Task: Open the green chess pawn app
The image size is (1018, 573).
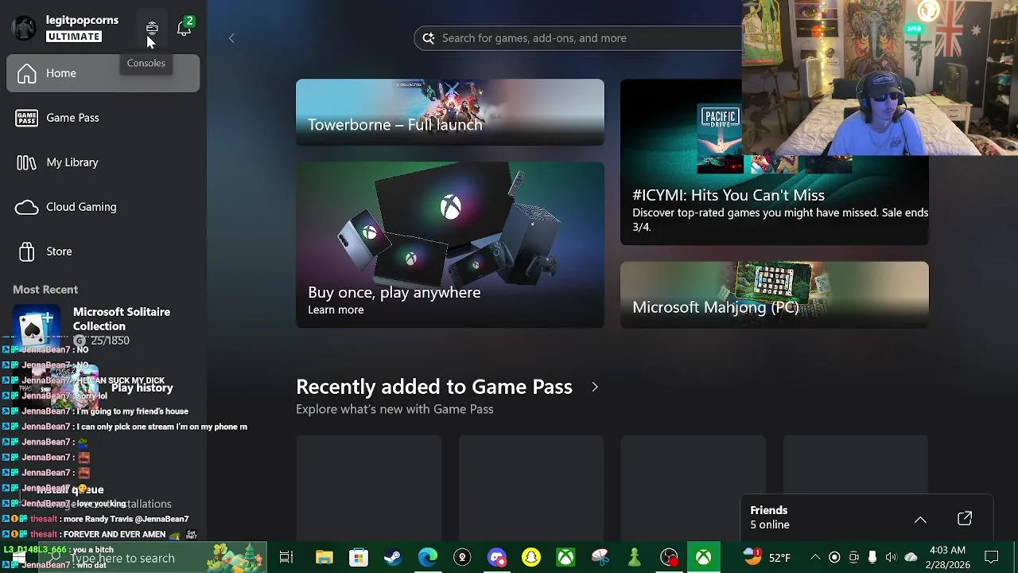Action: pos(635,558)
